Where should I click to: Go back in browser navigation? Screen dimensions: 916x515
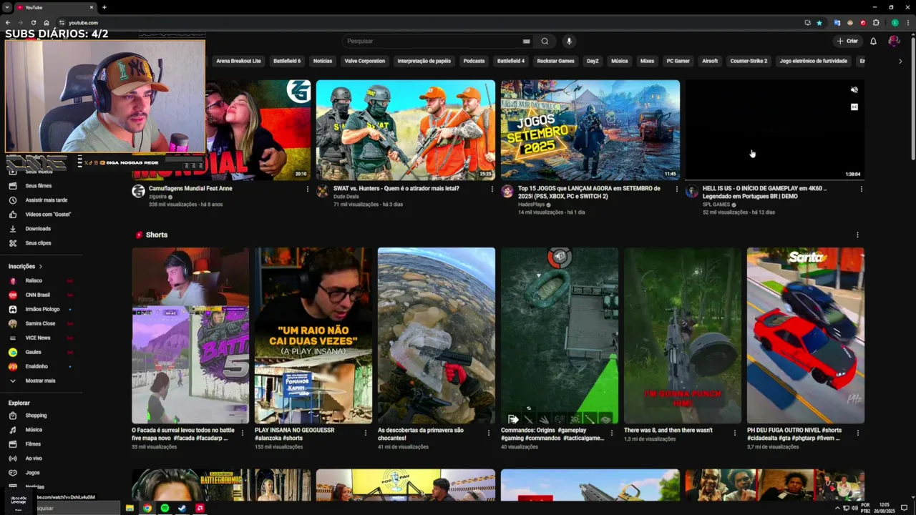(x=8, y=23)
